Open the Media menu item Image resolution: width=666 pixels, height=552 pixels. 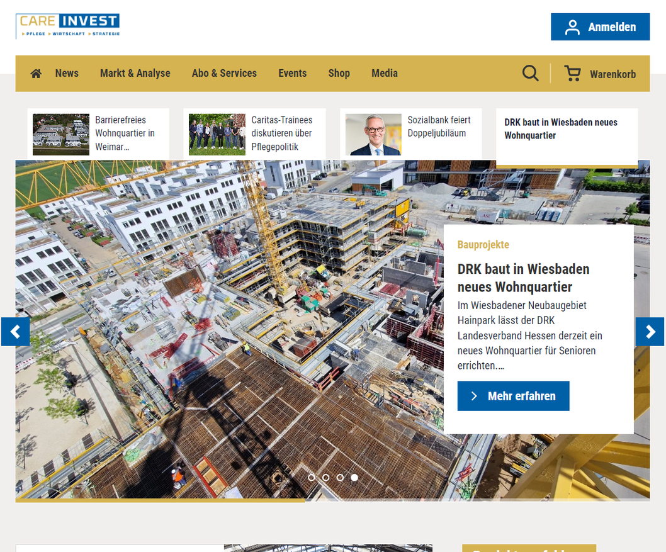point(385,73)
